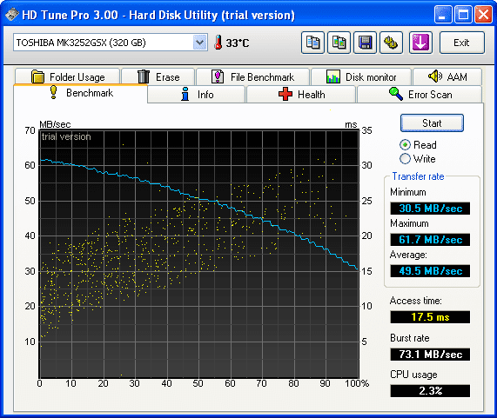Click the copy screenshot to clipboard icon

click(339, 43)
